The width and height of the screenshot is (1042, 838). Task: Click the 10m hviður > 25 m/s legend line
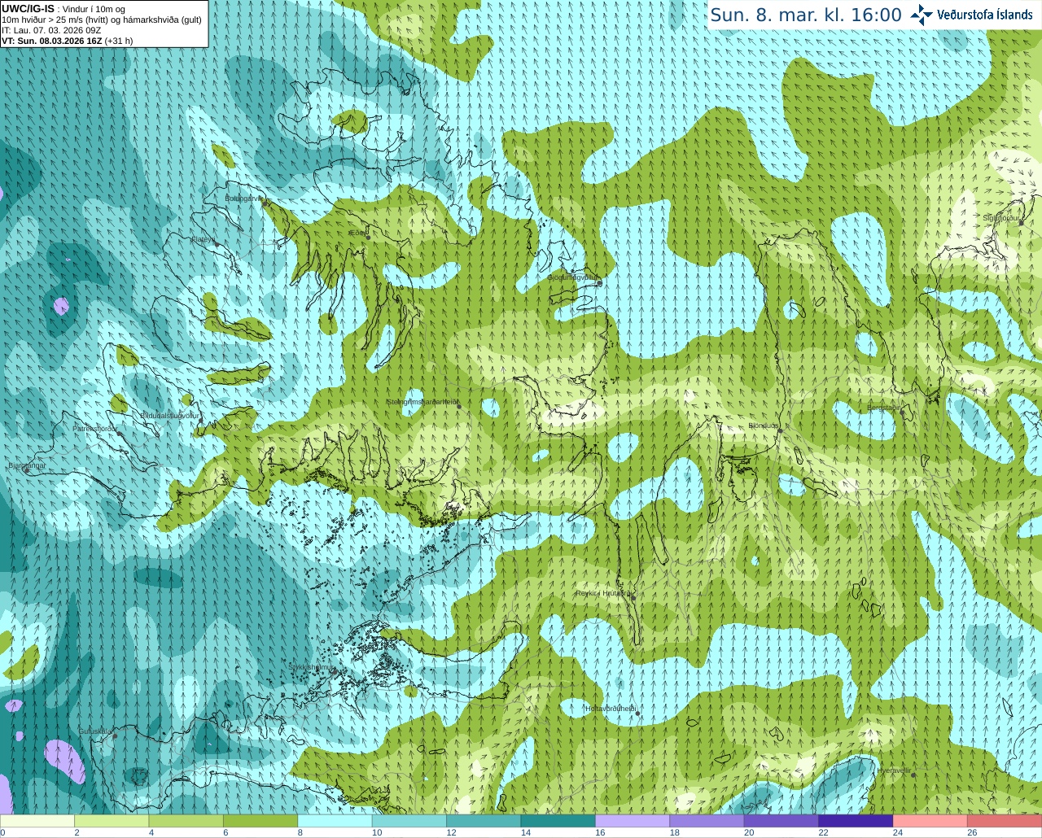click(102, 20)
